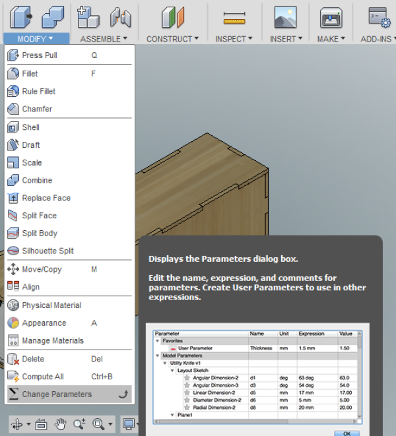Select Change Parameters menu entry

57,394
